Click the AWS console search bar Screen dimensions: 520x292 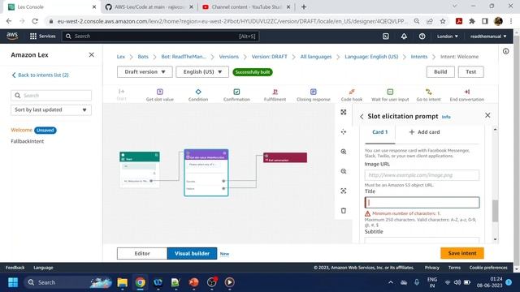tap(161, 36)
